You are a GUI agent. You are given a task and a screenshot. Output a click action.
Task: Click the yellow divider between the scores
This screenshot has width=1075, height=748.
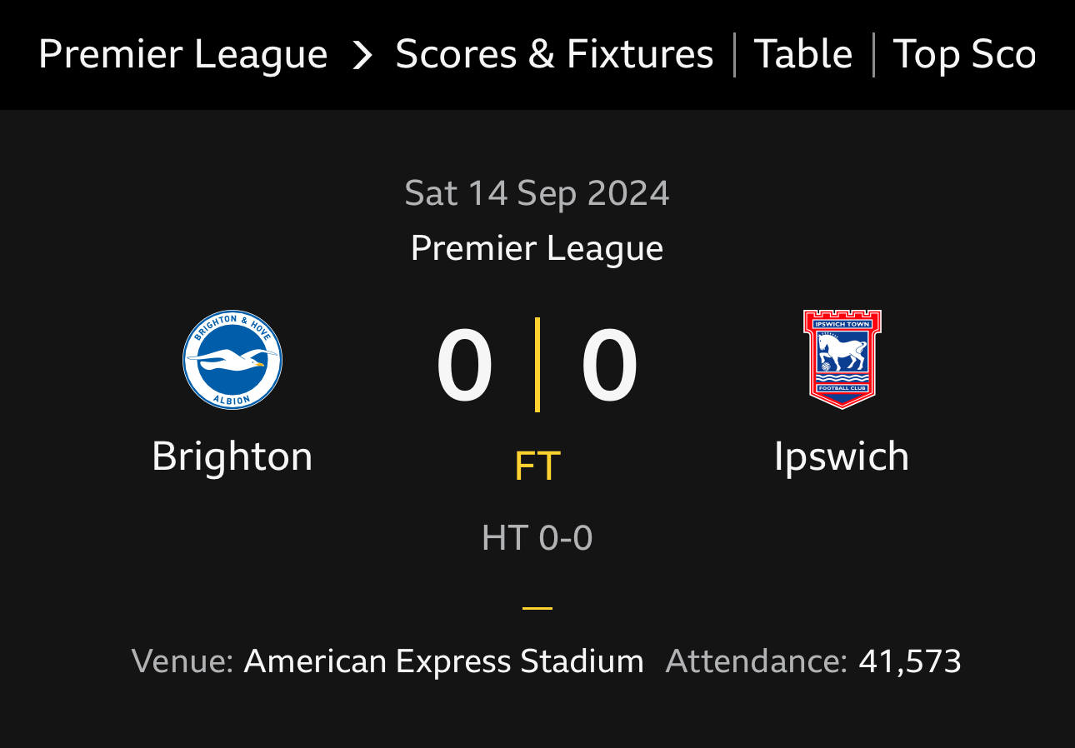pos(537,365)
